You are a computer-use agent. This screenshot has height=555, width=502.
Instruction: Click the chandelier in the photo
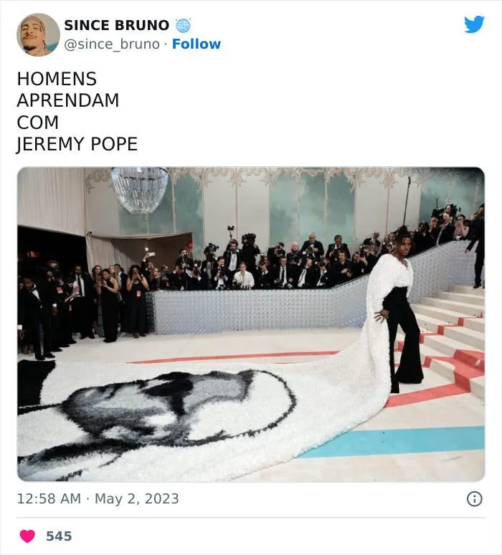[140, 188]
